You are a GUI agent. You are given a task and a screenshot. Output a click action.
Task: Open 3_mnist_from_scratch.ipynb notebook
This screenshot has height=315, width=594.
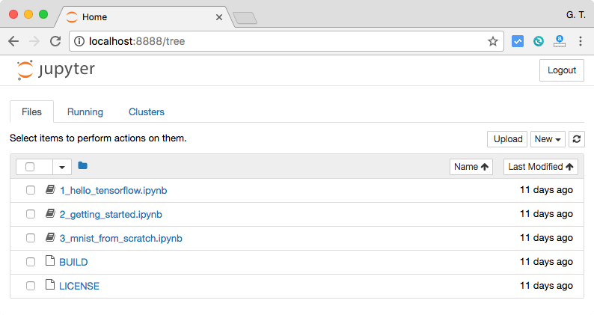pyautogui.click(x=121, y=238)
